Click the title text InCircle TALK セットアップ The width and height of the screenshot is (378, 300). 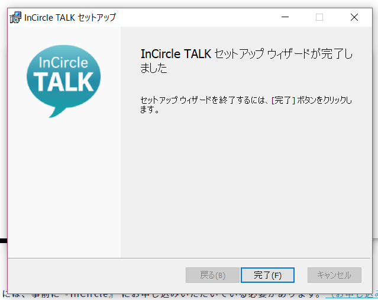[x=70, y=17]
